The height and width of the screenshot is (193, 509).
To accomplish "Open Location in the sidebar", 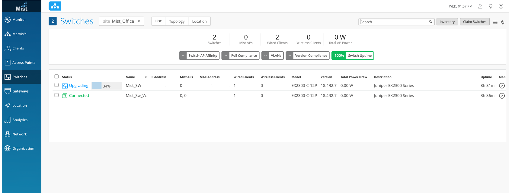I will [21, 106].
